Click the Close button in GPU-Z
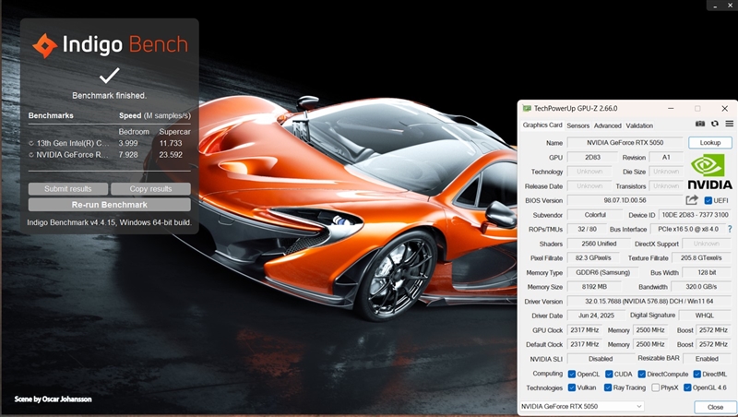The image size is (738, 417). click(x=715, y=407)
